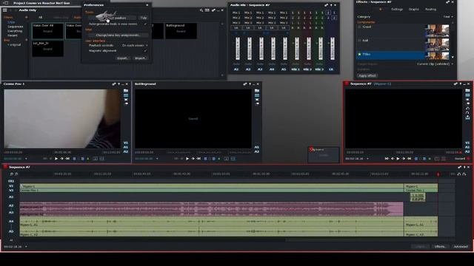The image size is (474, 266).
Task: Toggle the A1 track button in Cosmo Pov 1 viewer
Action: pos(126,147)
